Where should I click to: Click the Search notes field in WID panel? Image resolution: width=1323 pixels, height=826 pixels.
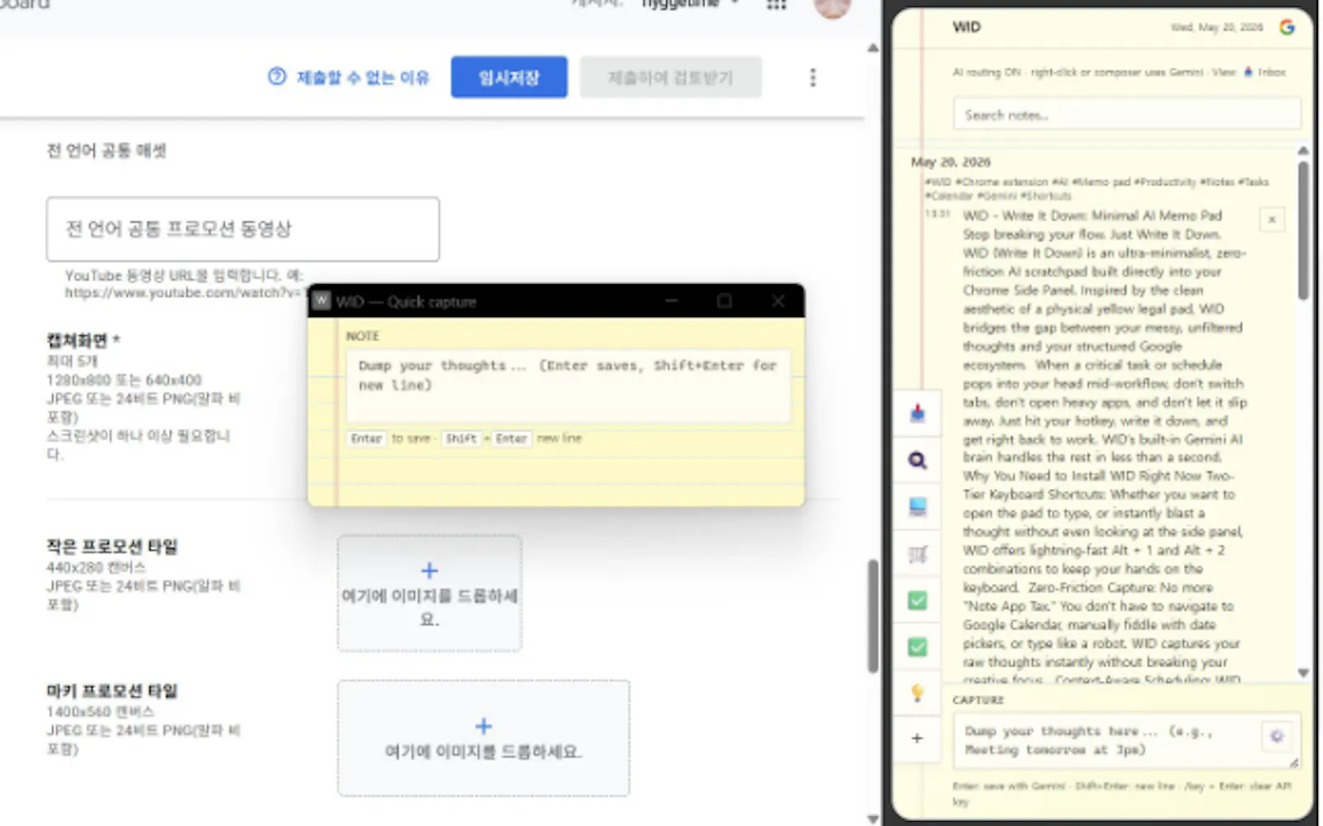pyautogui.click(x=1126, y=115)
